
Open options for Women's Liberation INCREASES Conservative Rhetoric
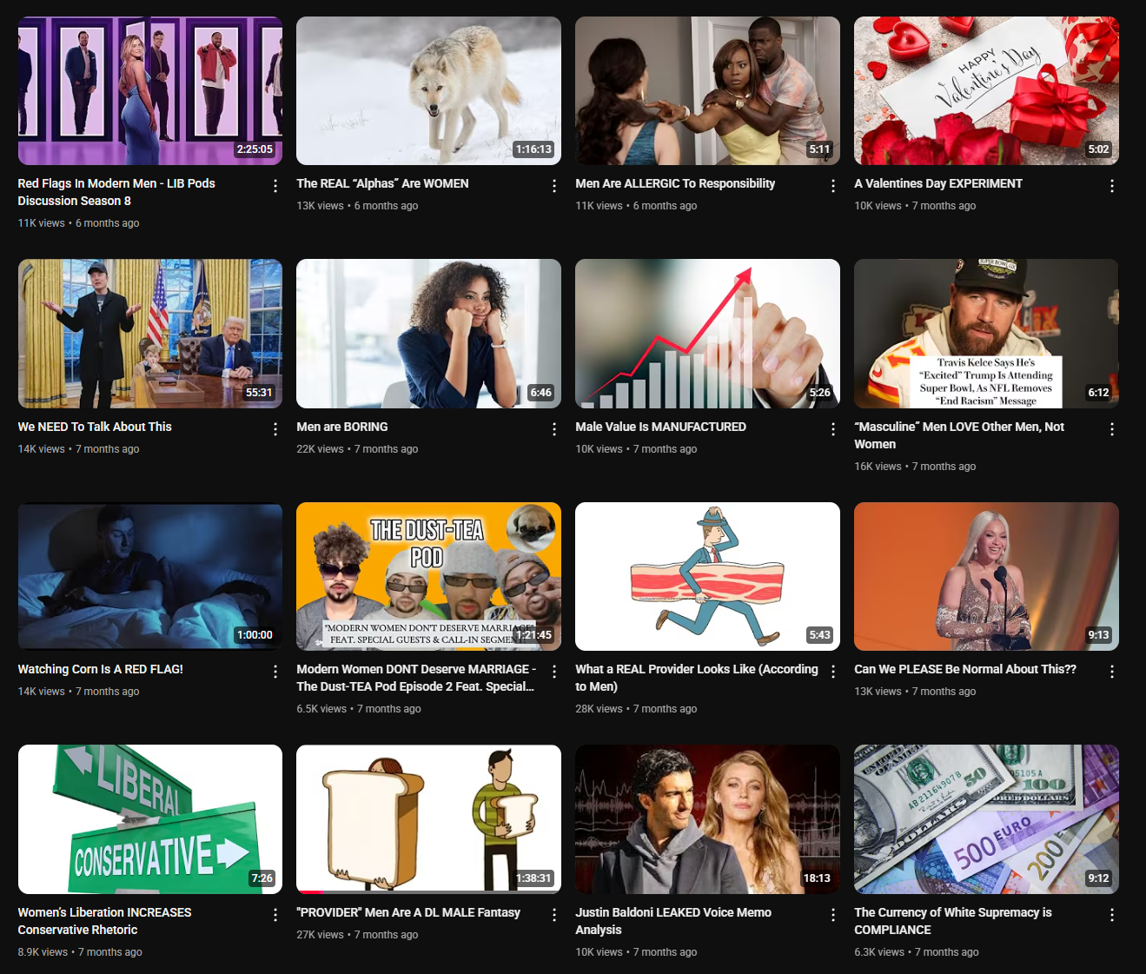click(275, 915)
